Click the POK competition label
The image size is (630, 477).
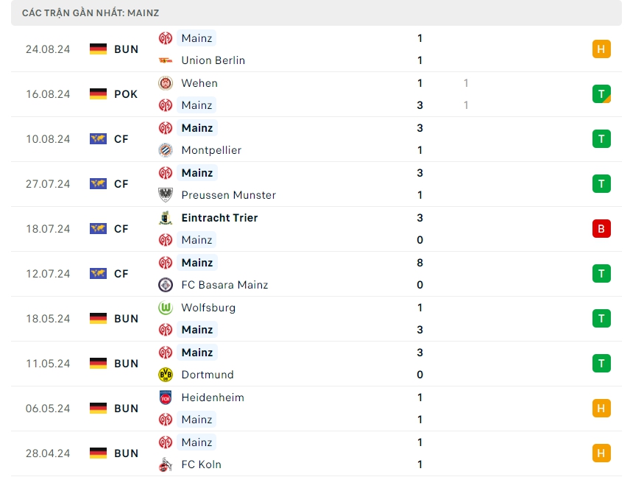(x=126, y=94)
